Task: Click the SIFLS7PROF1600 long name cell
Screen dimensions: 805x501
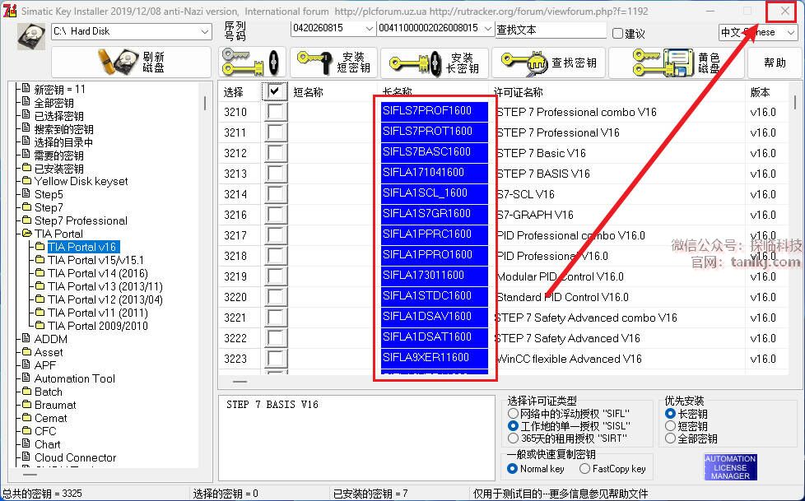Action: (x=435, y=111)
